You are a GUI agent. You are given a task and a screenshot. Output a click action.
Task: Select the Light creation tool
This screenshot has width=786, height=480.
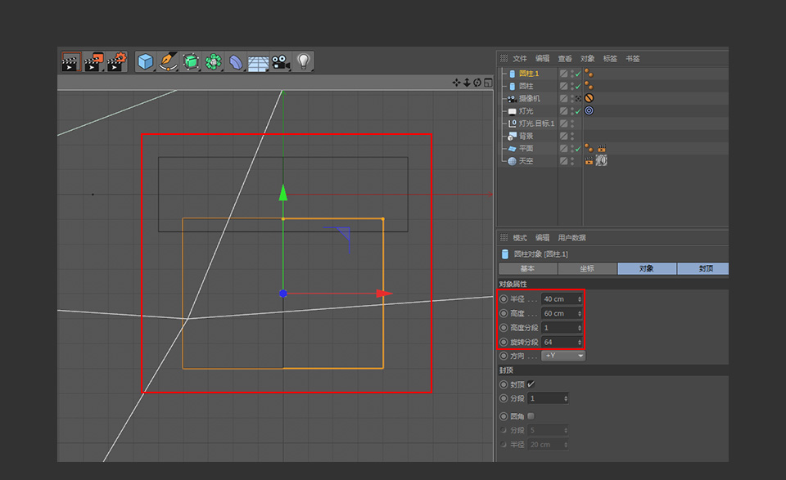point(303,61)
